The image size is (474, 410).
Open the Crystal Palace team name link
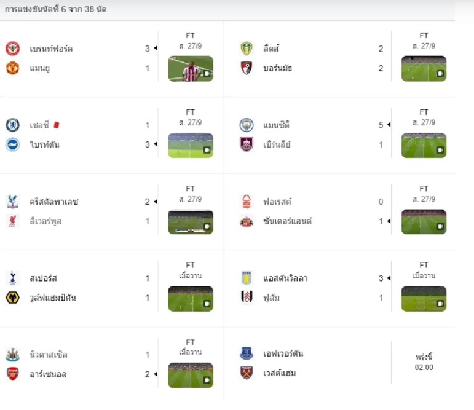(x=54, y=202)
